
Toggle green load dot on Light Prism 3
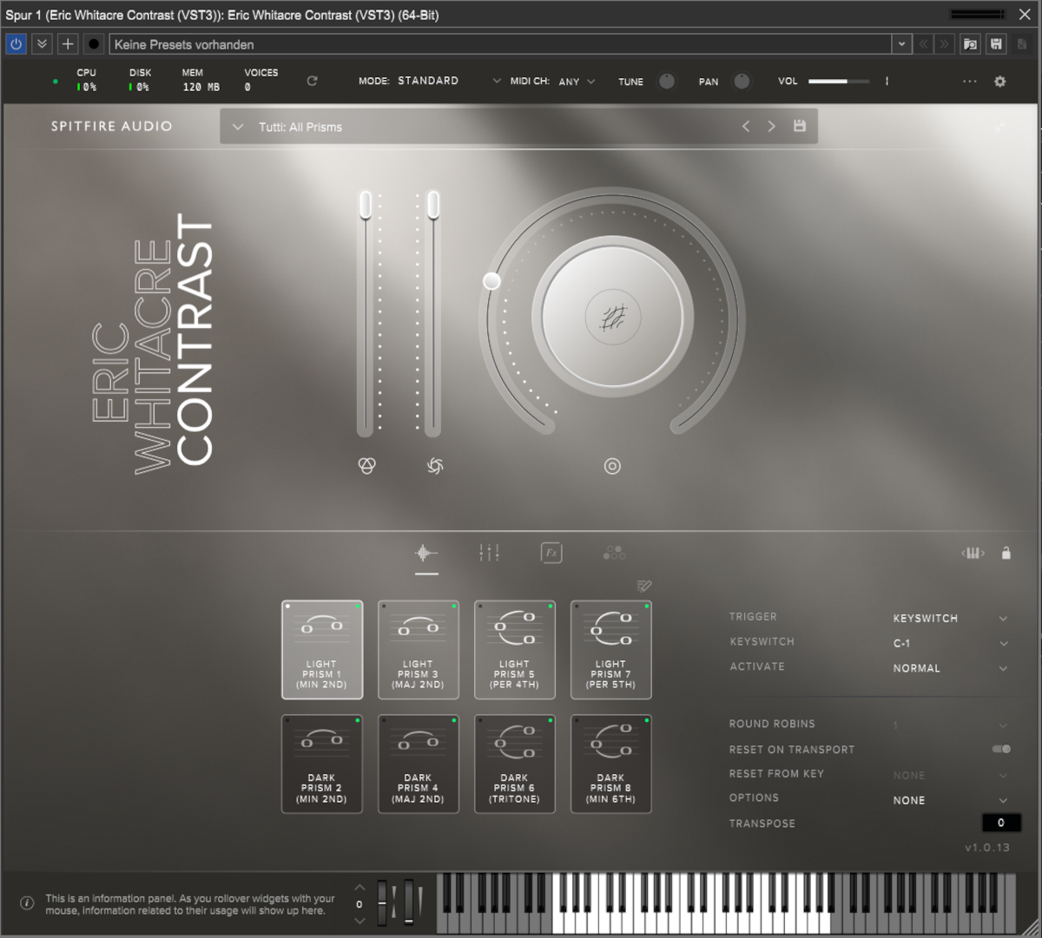(453, 607)
